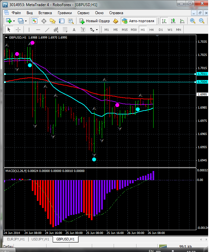The image size is (212, 252).
Task: Open the MetaTrader document icon in menu bar
Action: pos(6,13)
